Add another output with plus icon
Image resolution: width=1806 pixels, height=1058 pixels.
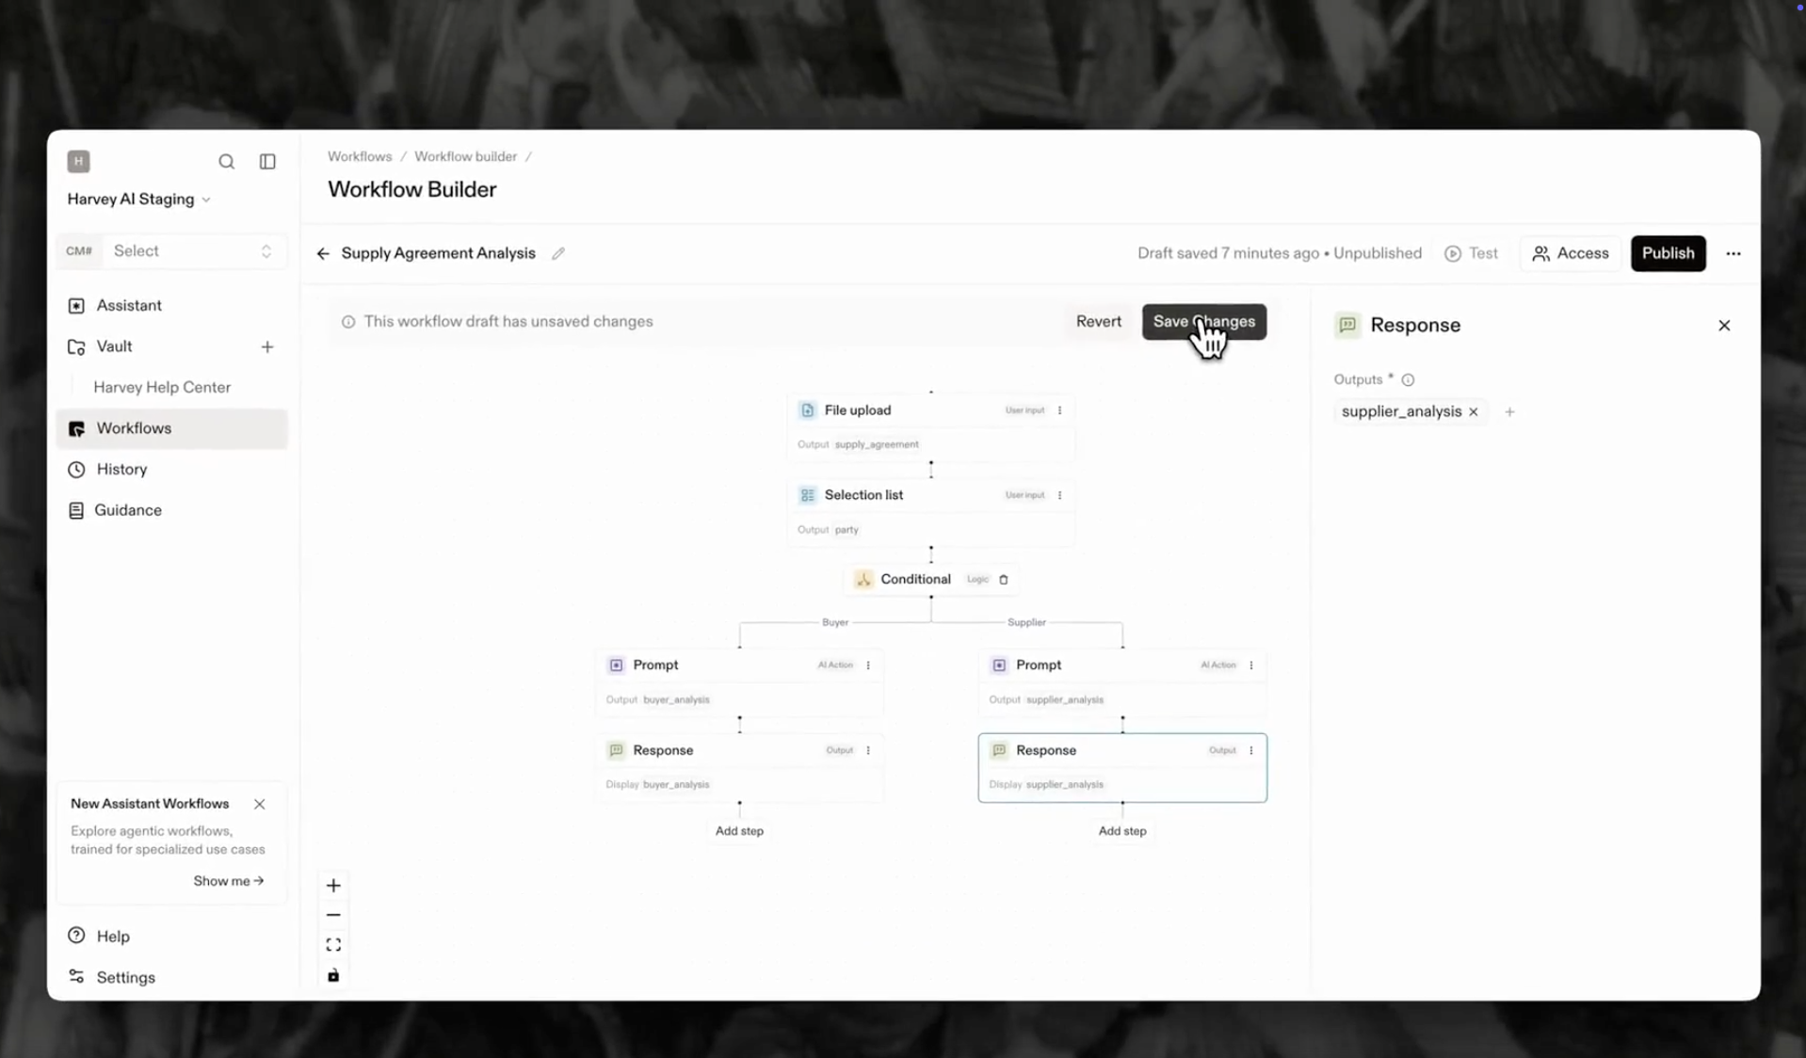[1509, 412]
